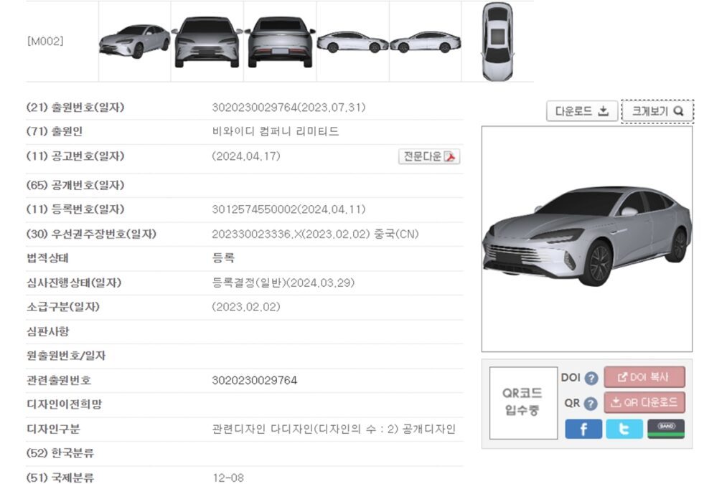Screen dimensions: 727x484
Task: Select the front three-quarter view car thumbnail
Action: pos(134,42)
